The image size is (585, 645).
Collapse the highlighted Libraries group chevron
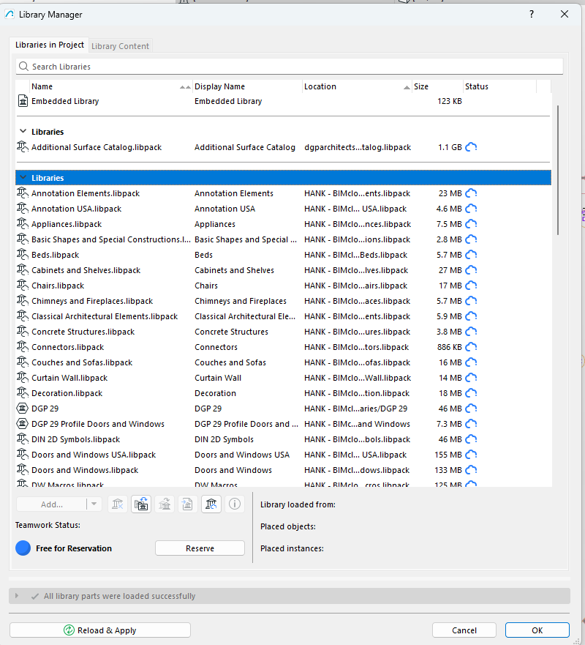coord(23,177)
